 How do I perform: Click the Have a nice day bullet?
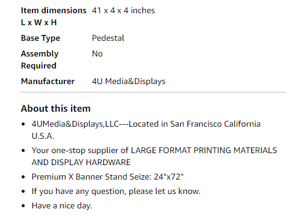(x=62, y=206)
